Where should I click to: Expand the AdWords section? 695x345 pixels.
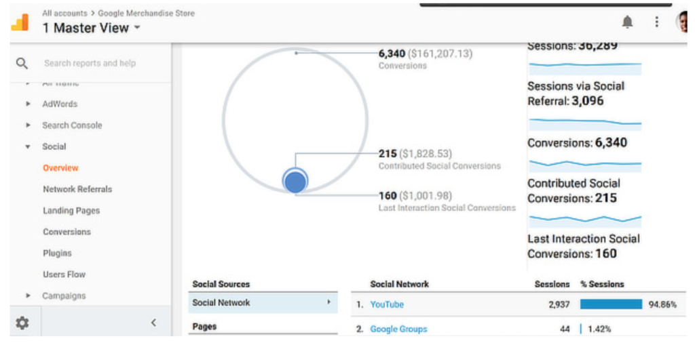[x=29, y=104]
